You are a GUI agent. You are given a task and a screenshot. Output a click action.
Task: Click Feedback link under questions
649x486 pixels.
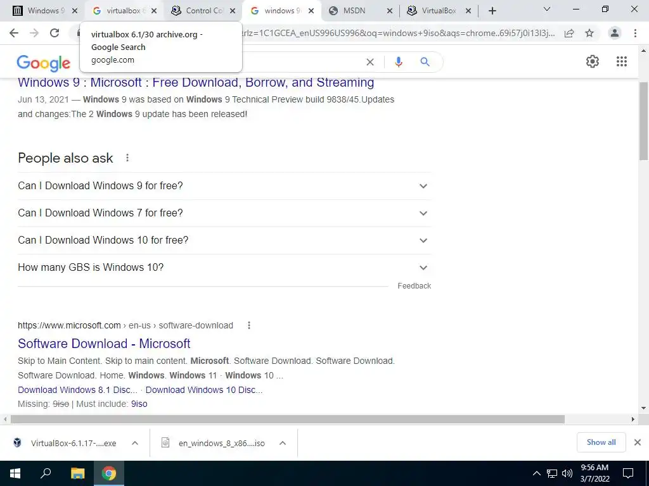point(414,286)
